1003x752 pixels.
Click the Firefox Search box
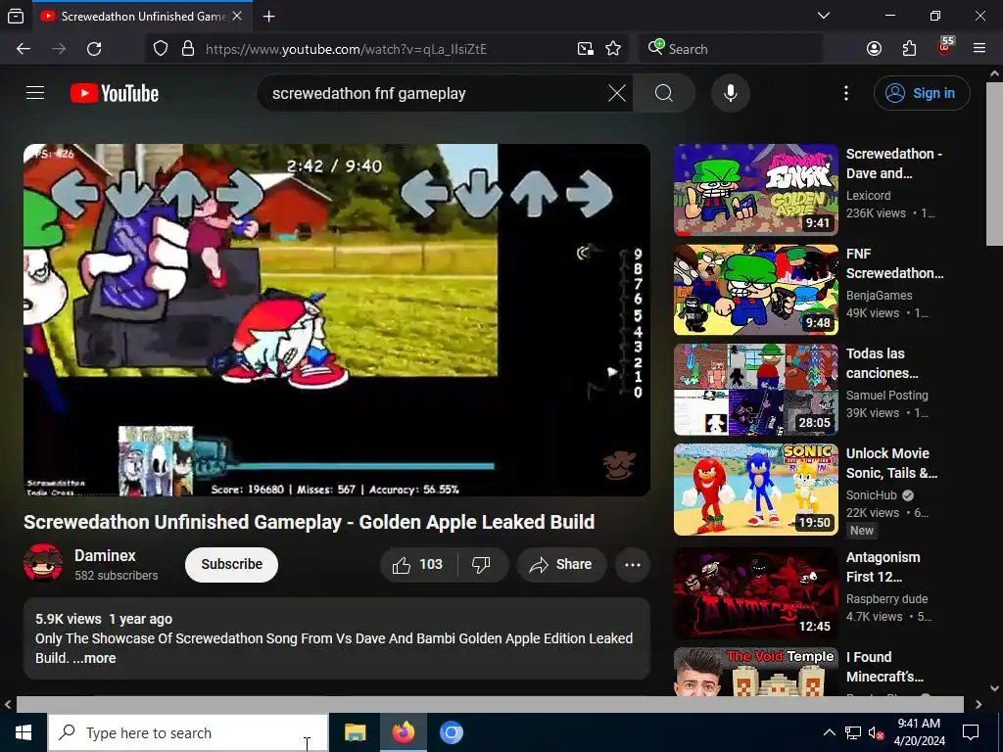pyautogui.click(x=731, y=49)
